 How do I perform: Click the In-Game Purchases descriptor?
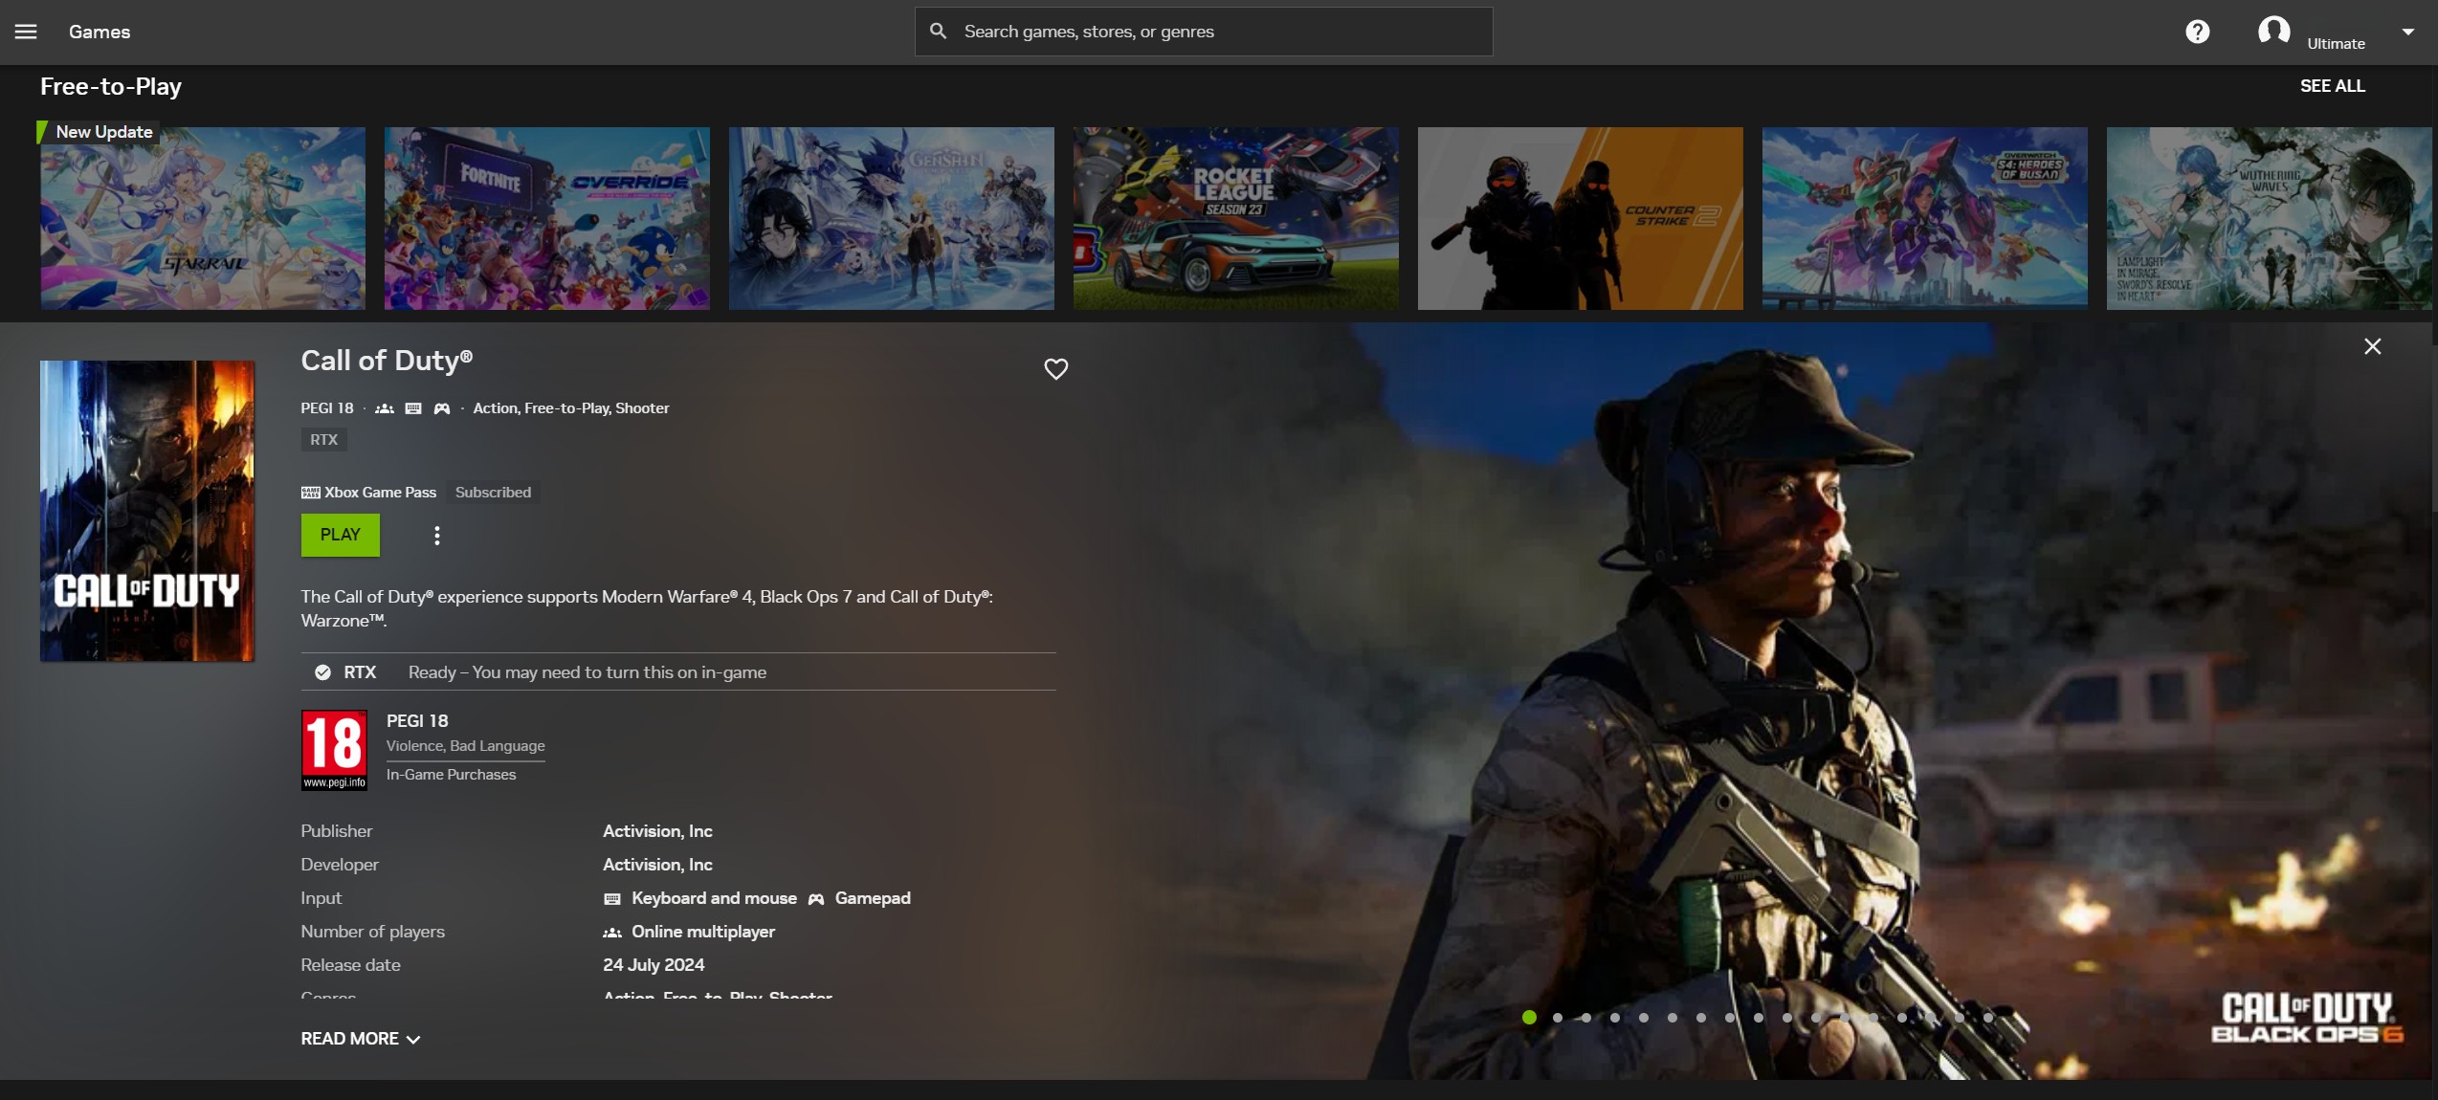pyautogui.click(x=451, y=775)
